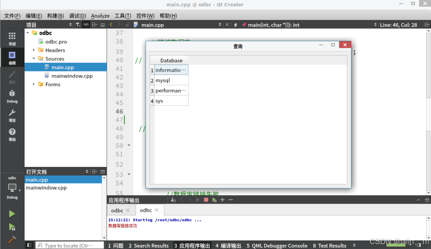Open the 工具(T) menu
431x249 pixels.
[x=123, y=16]
